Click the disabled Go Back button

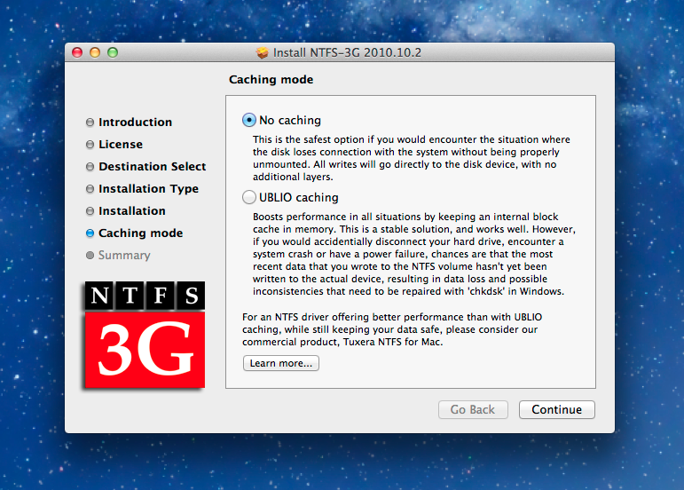(x=473, y=410)
